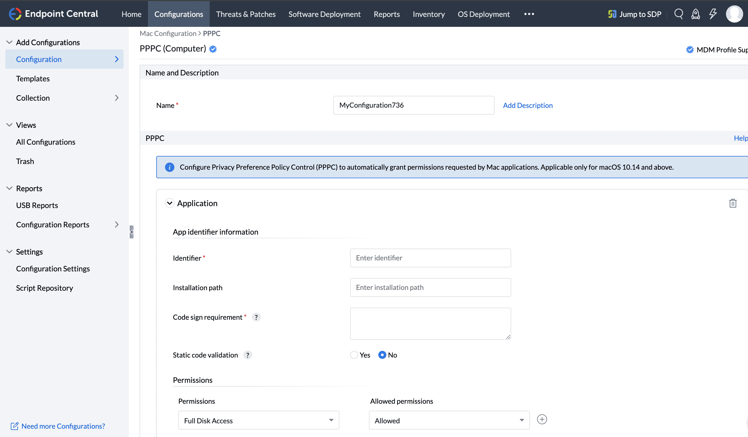
Task: Add another permission row with plus icon
Action: click(x=542, y=420)
